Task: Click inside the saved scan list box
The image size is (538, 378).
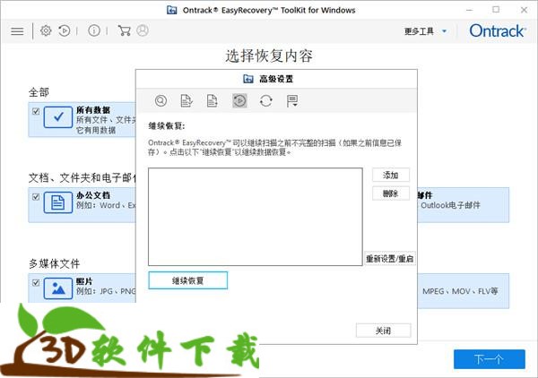Action: (256, 217)
